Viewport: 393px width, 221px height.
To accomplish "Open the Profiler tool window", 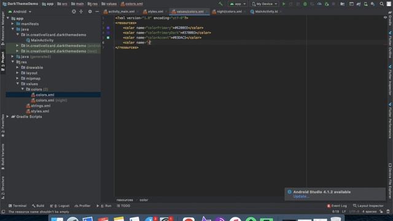I will pyautogui.click(x=82, y=206).
